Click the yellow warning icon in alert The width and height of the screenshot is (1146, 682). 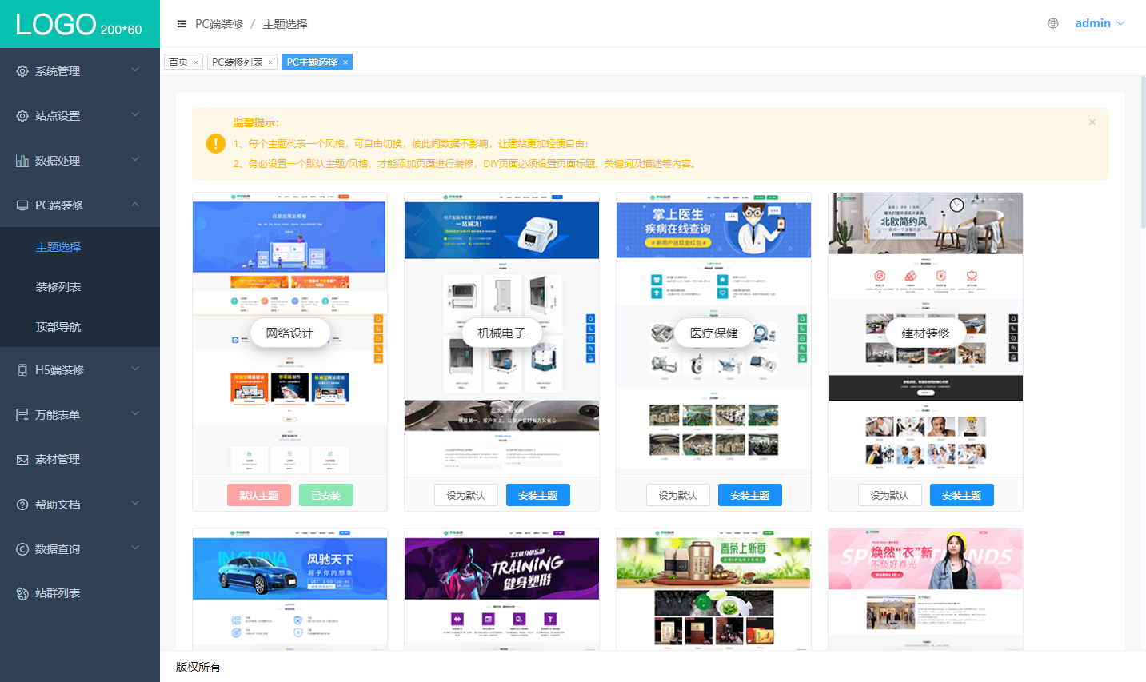(x=216, y=143)
